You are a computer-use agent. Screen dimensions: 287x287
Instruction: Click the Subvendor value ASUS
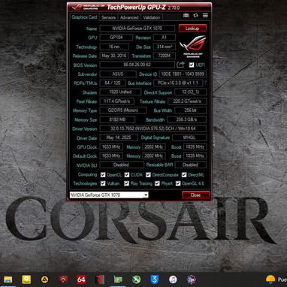(118, 74)
